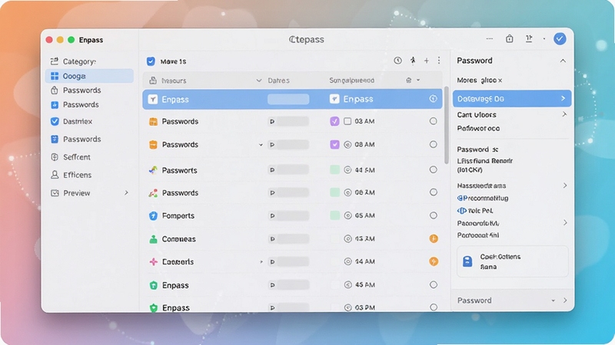The image size is (615, 345).
Task: Select the Pacrooat Anl menu entry
Action: (x=478, y=235)
